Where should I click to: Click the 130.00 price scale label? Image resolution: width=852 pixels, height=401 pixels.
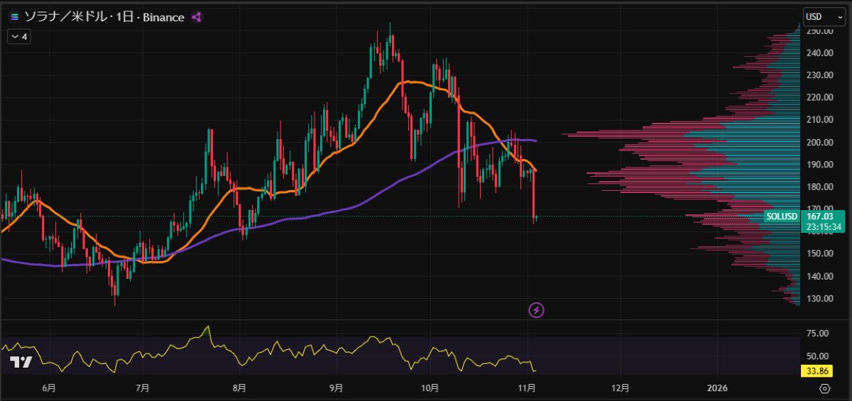tap(819, 298)
